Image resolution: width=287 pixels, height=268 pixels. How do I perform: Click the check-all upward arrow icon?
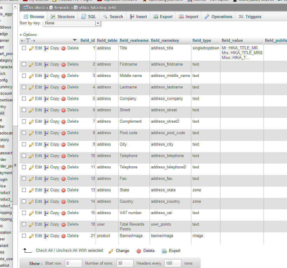pyautogui.click(x=27, y=251)
